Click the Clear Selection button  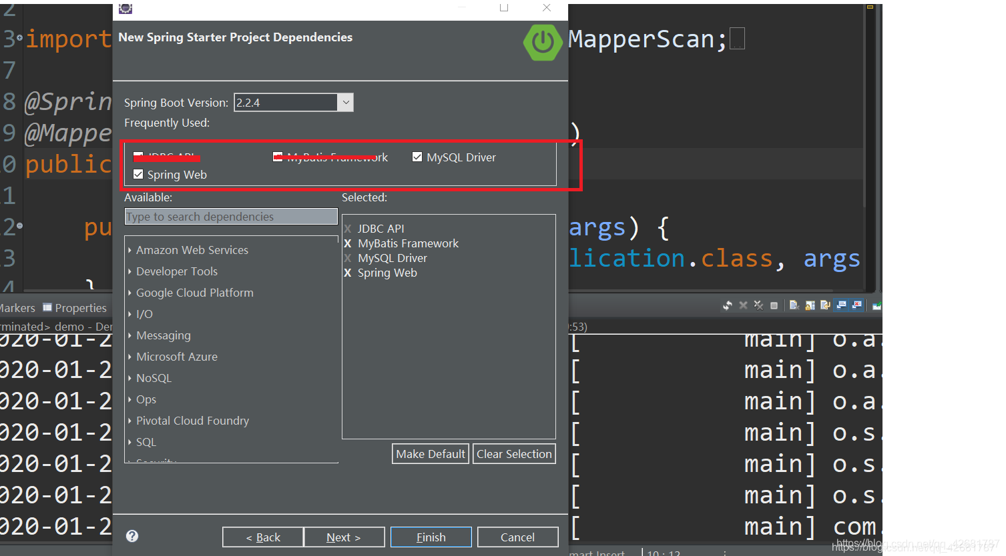coord(514,454)
